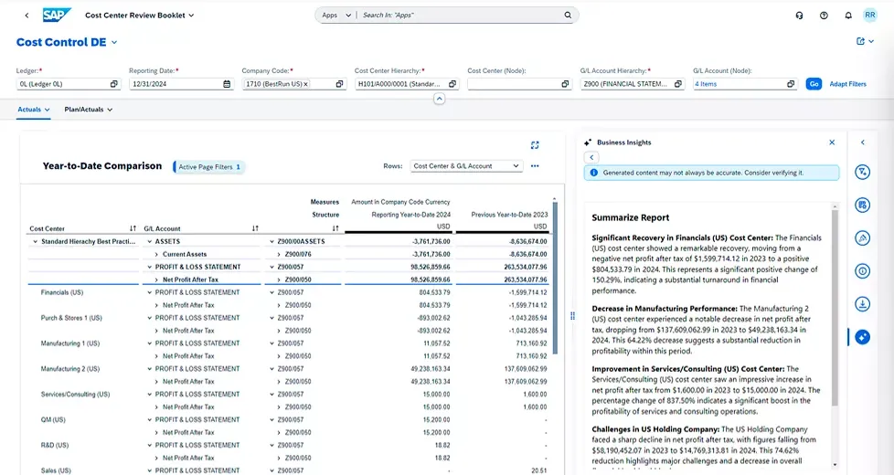Screen dimensions: 894x475
Task: Click the Adapt Filters link
Action: (847, 84)
